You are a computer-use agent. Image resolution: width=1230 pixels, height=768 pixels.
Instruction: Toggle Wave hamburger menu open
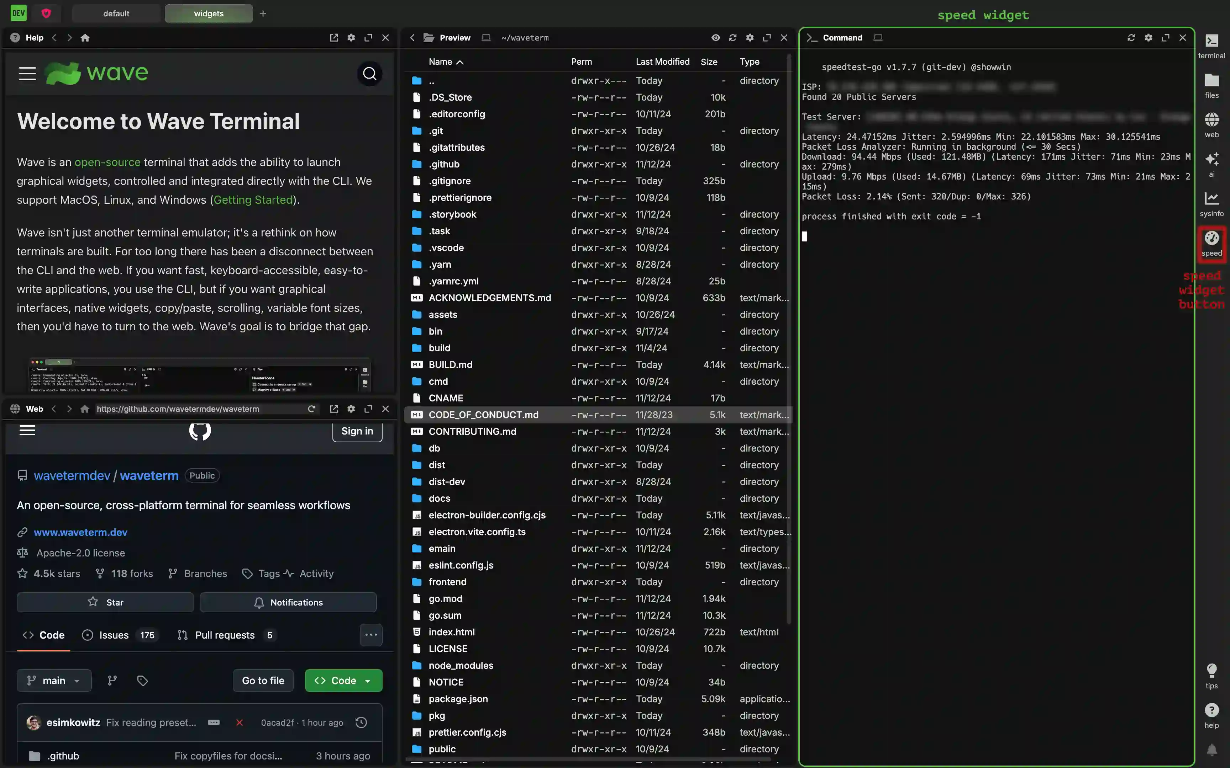tap(27, 74)
